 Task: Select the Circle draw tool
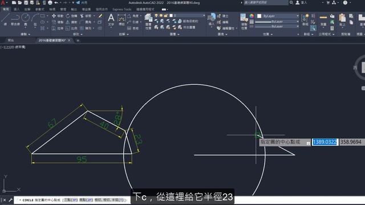click(25, 19)
